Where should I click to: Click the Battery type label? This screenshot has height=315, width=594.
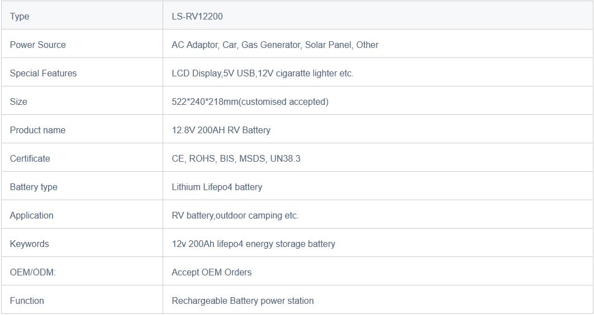pyautogui.click(x=34, y=187)
